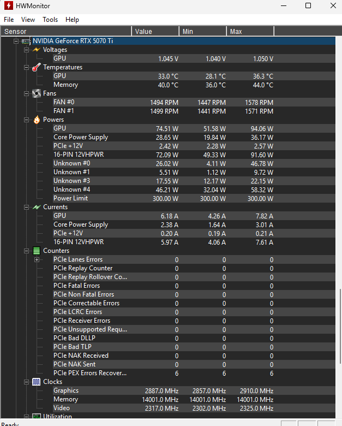Select the PCIe Non Fatal Errors row
The height and width of the screenshot is (426, 342).
click(x=194, y=294)
